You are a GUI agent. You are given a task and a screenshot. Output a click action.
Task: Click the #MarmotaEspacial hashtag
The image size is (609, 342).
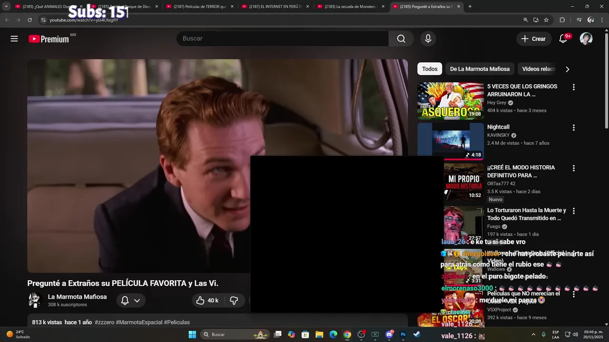coord(139,322)
